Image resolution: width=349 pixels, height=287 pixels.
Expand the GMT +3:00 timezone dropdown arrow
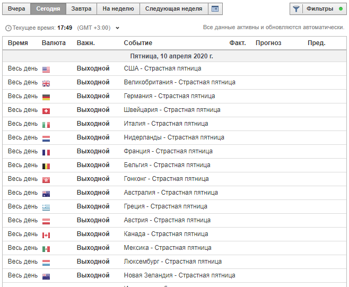(118, 28)
